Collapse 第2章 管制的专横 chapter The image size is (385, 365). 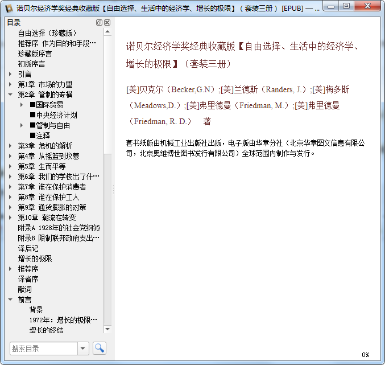click(x=10, y=95)
